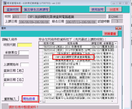Viewport: 132px width, 109px height.
Task: Click the 查詢班別 button
Action: 12,9
